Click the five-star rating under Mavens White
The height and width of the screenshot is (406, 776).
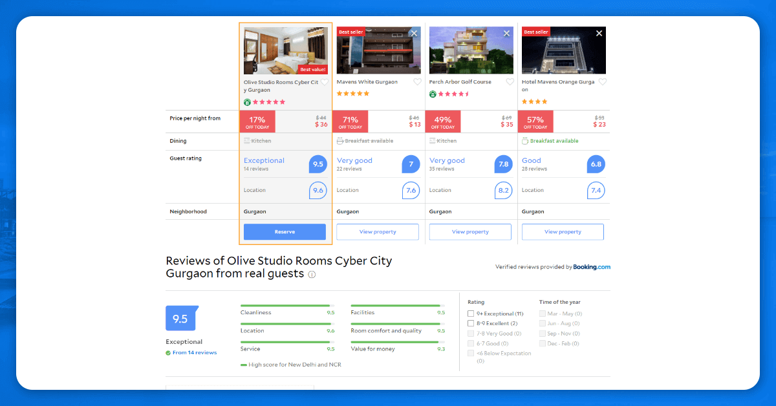pyautogui.click(x=353, y=94)
